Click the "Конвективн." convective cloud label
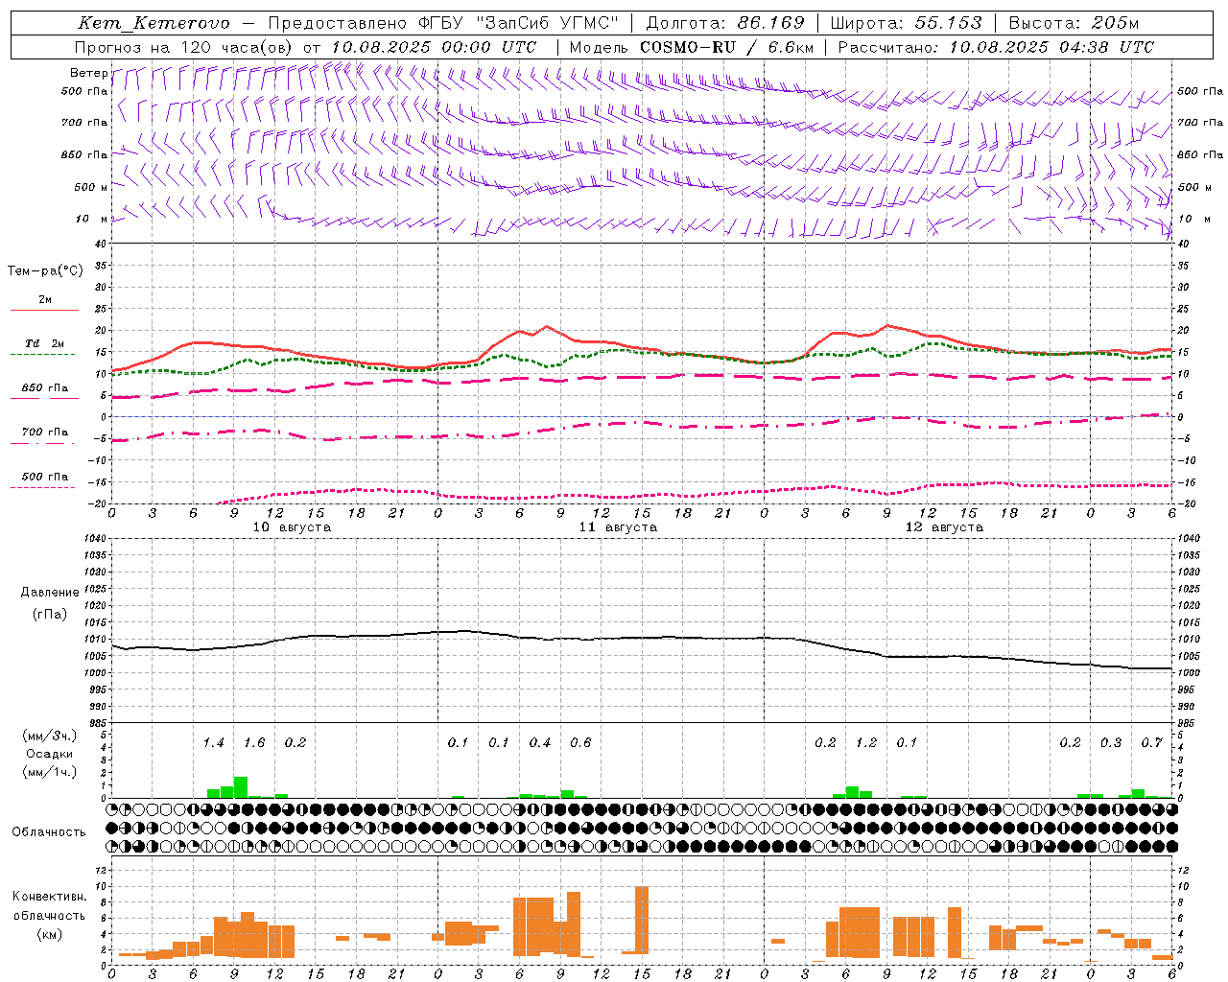The width and height of the screenshot is (1228, 982). (49, 897)
